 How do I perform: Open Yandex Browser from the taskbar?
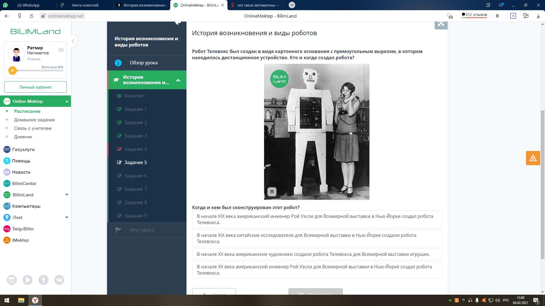[x=35, y=300]
